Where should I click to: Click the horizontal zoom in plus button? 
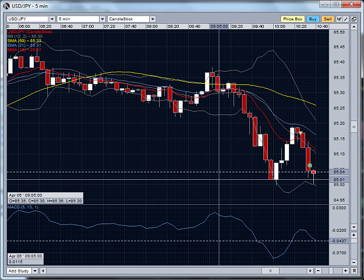[346, 271]
